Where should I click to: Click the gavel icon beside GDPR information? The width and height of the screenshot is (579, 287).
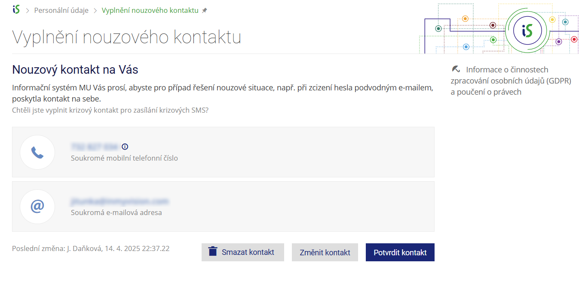(x=456, y=69)
